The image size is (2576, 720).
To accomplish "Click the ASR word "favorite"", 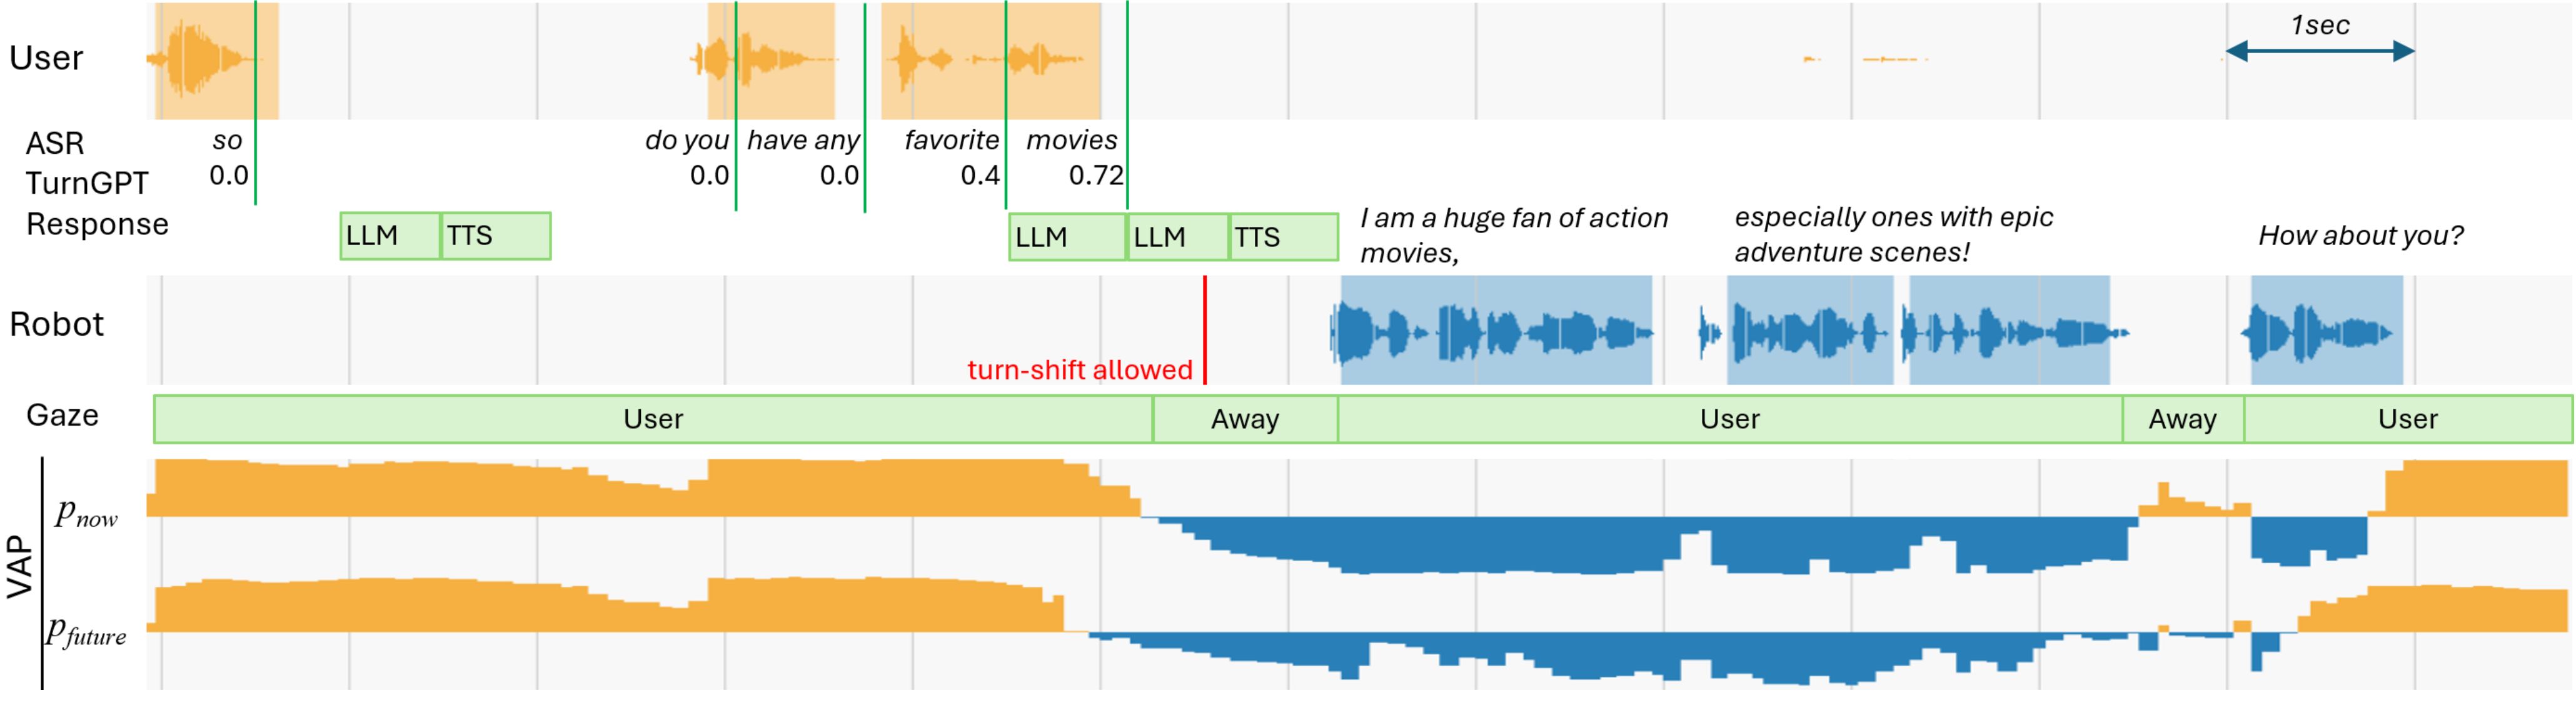I will coord(951,141).
